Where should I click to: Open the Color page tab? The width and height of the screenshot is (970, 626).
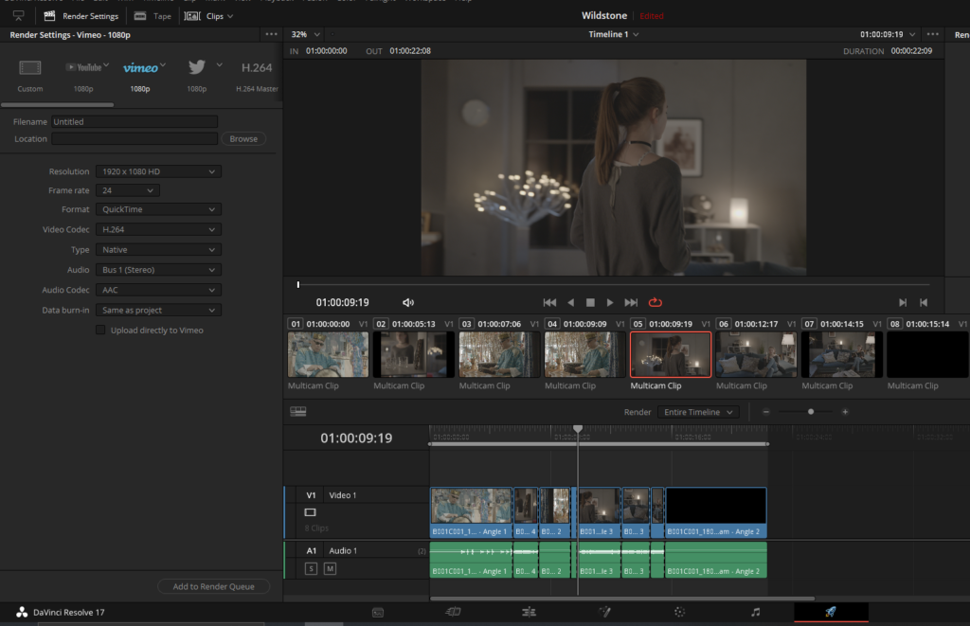(680, 613)
